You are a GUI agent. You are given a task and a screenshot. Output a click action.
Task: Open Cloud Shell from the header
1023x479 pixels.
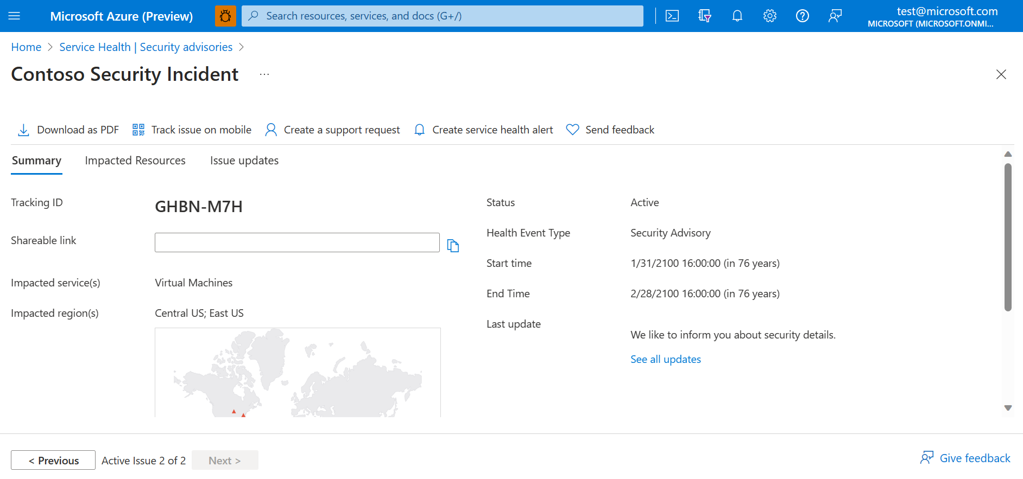tap(672, 16)
